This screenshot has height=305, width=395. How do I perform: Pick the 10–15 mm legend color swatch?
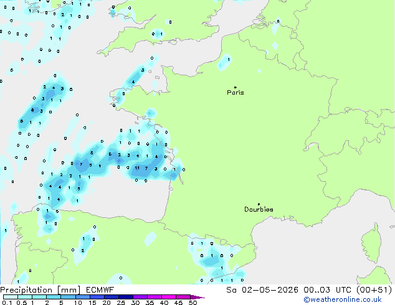[82, 297]
